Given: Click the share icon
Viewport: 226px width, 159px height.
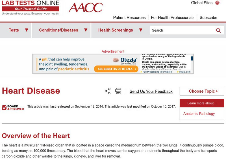Looking at the screenshot, I should pyautogui.click(x=108, y=91).
